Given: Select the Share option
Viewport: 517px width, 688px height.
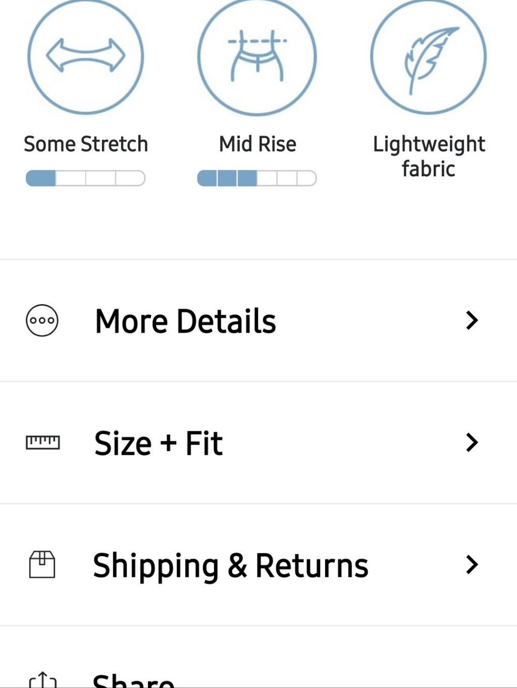Looking at the screenshot, I should (x=258, y=657).
